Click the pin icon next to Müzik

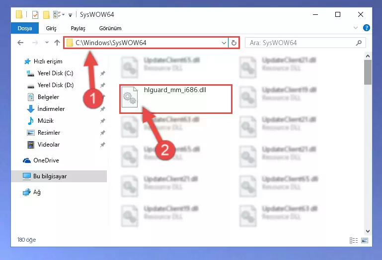pos(102,121)
